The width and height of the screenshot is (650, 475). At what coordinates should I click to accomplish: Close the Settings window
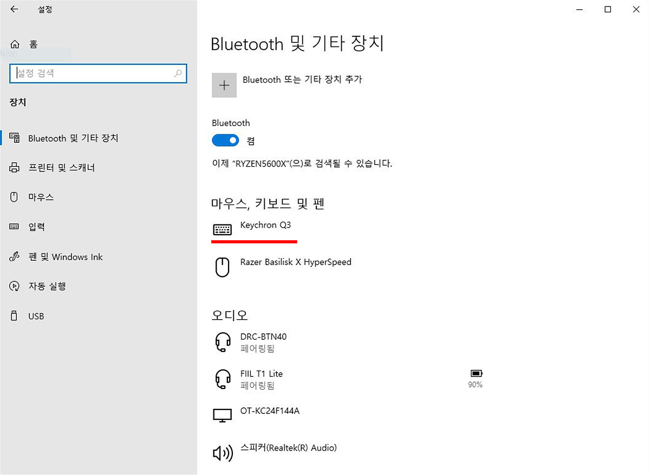[637, 9]
